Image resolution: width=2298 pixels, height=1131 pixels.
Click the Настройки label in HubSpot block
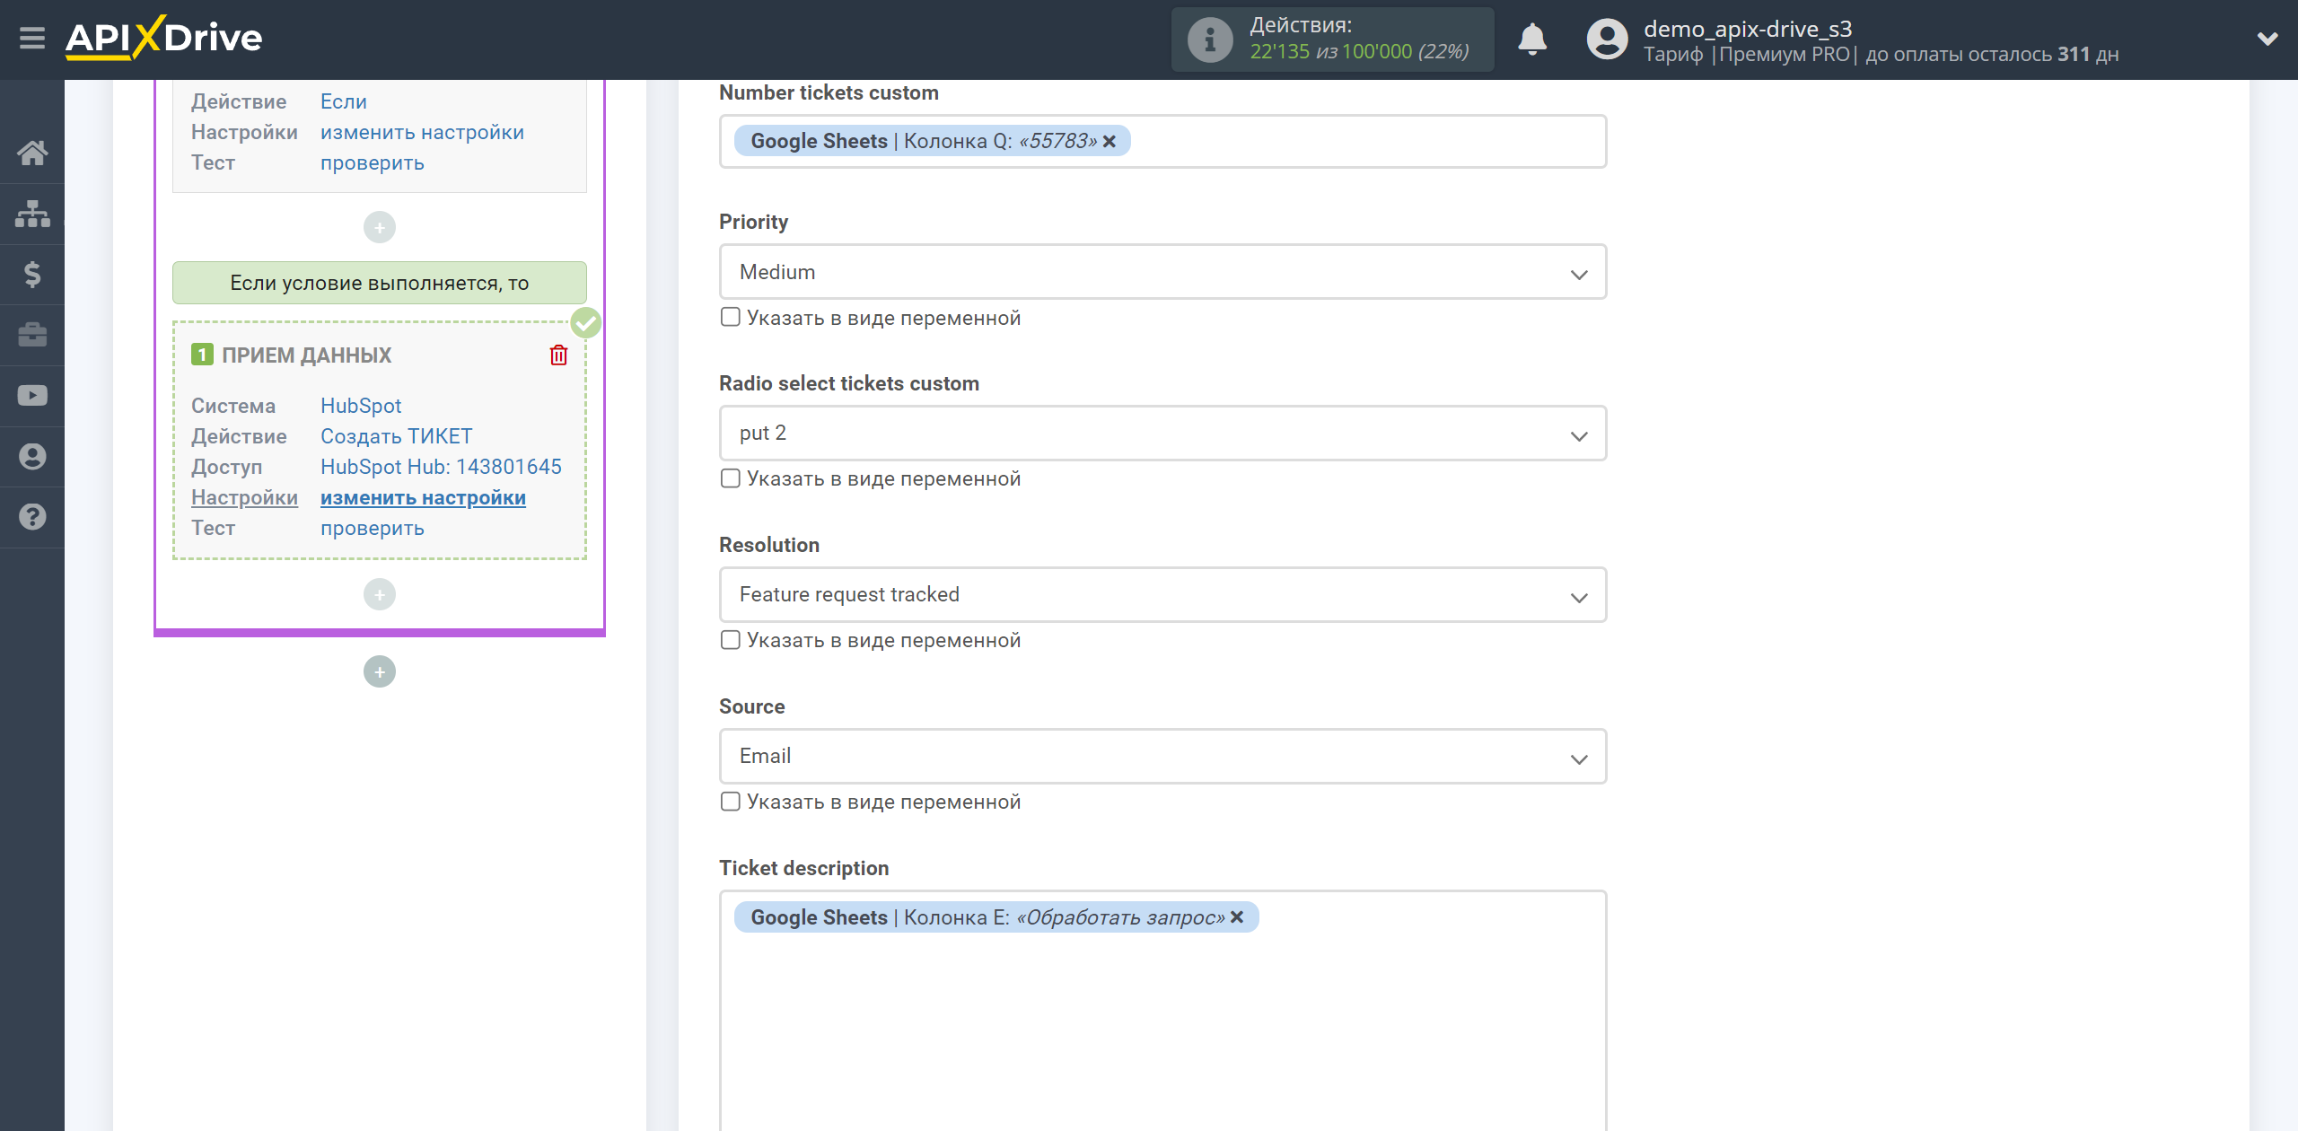pyautogui.click(x=244, y=497)
